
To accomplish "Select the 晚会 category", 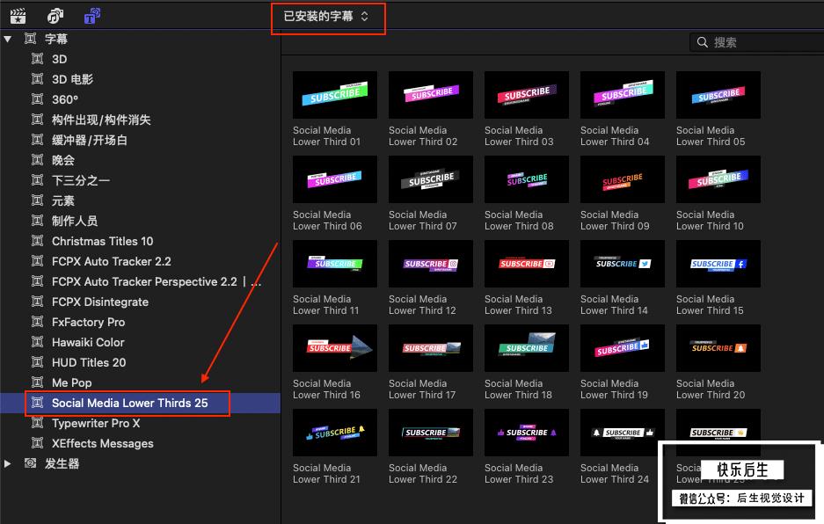I will pyautogui.click(x=63, y=160).
